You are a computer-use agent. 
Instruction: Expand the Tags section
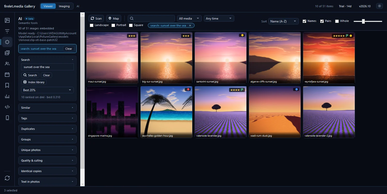tap(47, 118)
